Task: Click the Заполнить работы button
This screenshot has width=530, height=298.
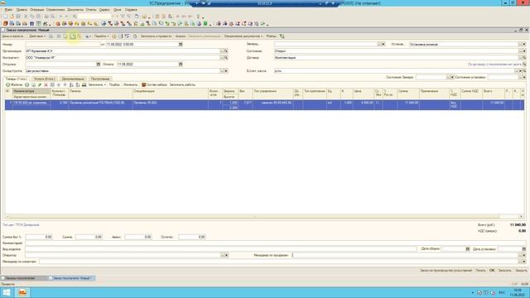Action: coord(182,84)
